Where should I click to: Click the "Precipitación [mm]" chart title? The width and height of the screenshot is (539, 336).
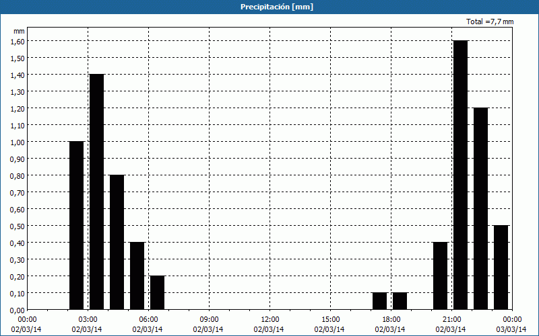click(277, 7)
